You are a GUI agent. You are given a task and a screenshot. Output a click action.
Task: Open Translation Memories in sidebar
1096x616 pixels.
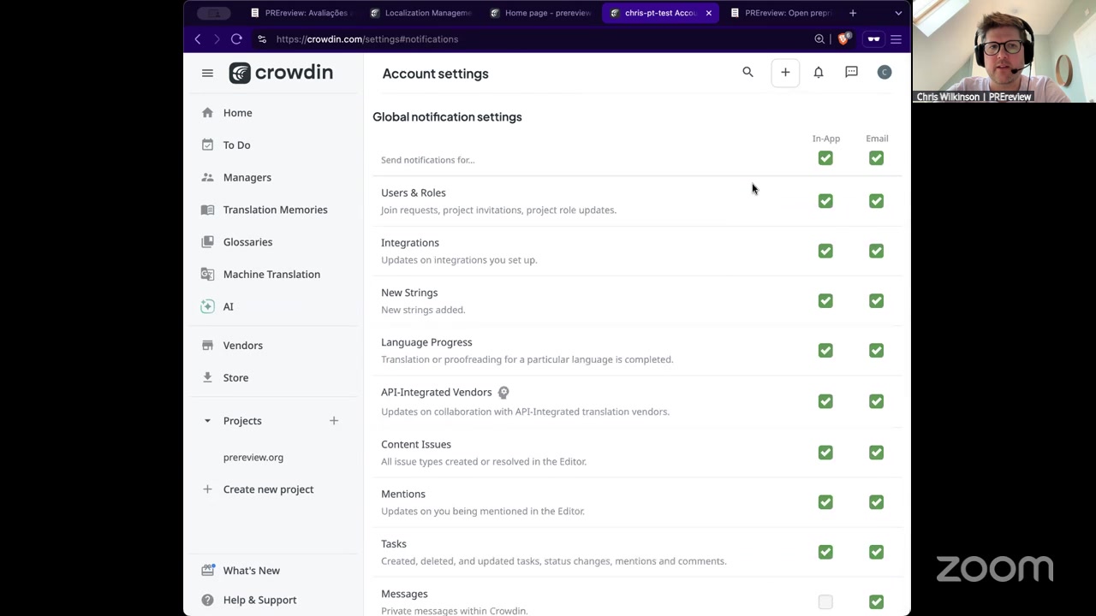point(275,210)
